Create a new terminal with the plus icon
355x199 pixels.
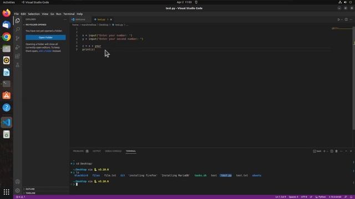324,151
